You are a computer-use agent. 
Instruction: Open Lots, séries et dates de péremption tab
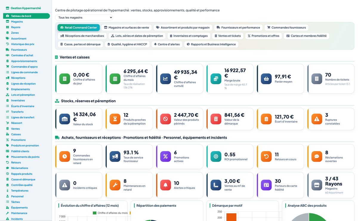pyautogui.click(x=137, y=36)
